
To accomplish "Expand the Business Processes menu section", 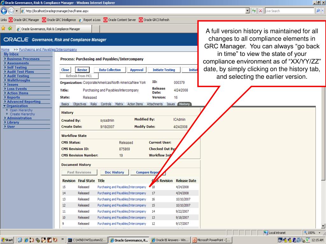I will pos(23,59).
